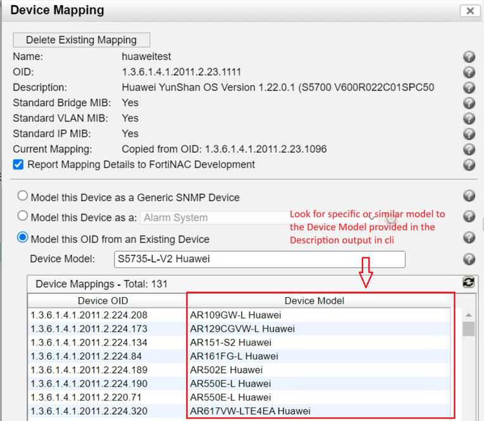
Task: Open help icon next to Name field
Action: pyautogui.click(x=469, y=57)
